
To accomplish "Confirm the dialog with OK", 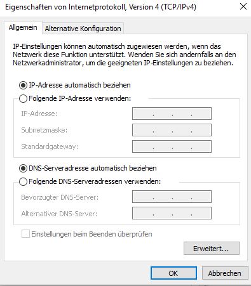I will click(x=173, y=273).
